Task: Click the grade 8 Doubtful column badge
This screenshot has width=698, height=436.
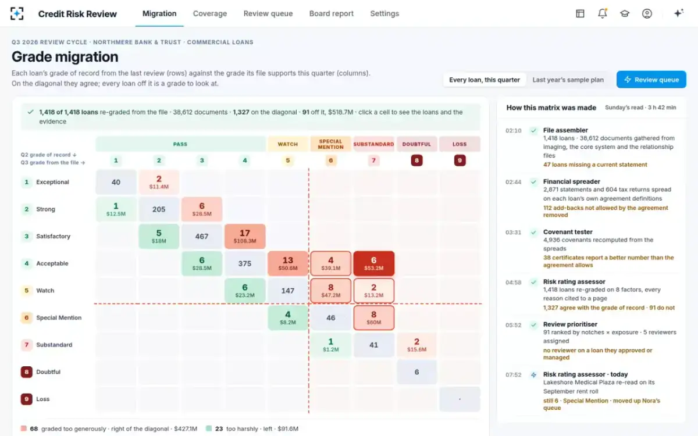Action: 416,160
